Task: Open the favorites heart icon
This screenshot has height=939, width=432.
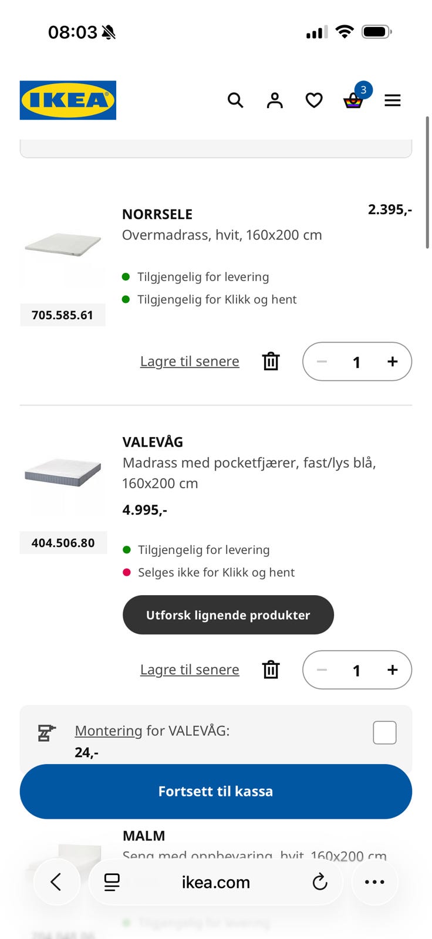Action: (x=314, y=100)
